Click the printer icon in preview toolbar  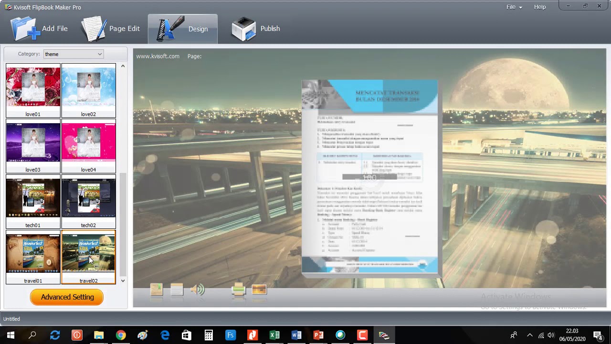pos(238,290)
